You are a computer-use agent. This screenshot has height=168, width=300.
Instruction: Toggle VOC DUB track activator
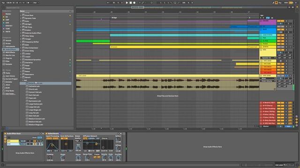(280, 64)
